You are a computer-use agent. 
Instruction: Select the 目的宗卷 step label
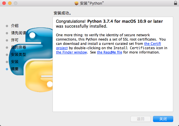[x=18, y=47]
